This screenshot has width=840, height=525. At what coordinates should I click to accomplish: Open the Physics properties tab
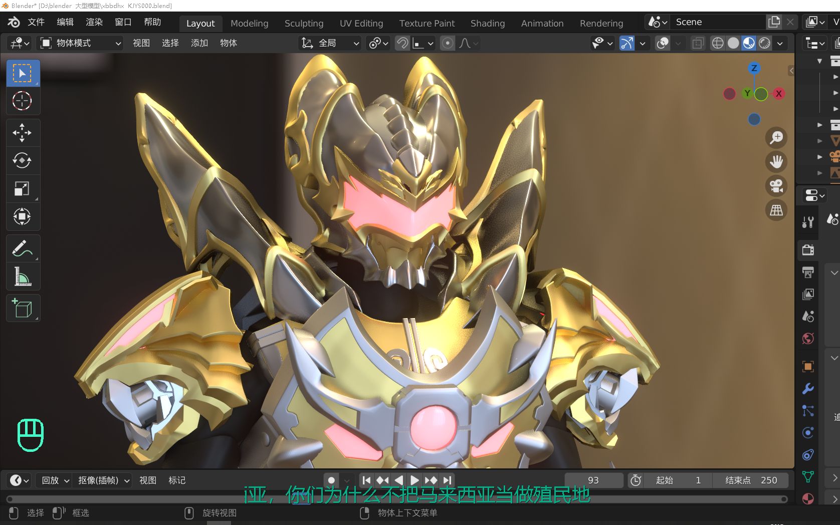coord(808,433)
